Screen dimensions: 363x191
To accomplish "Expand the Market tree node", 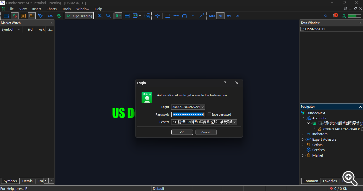I will point(303,155).
